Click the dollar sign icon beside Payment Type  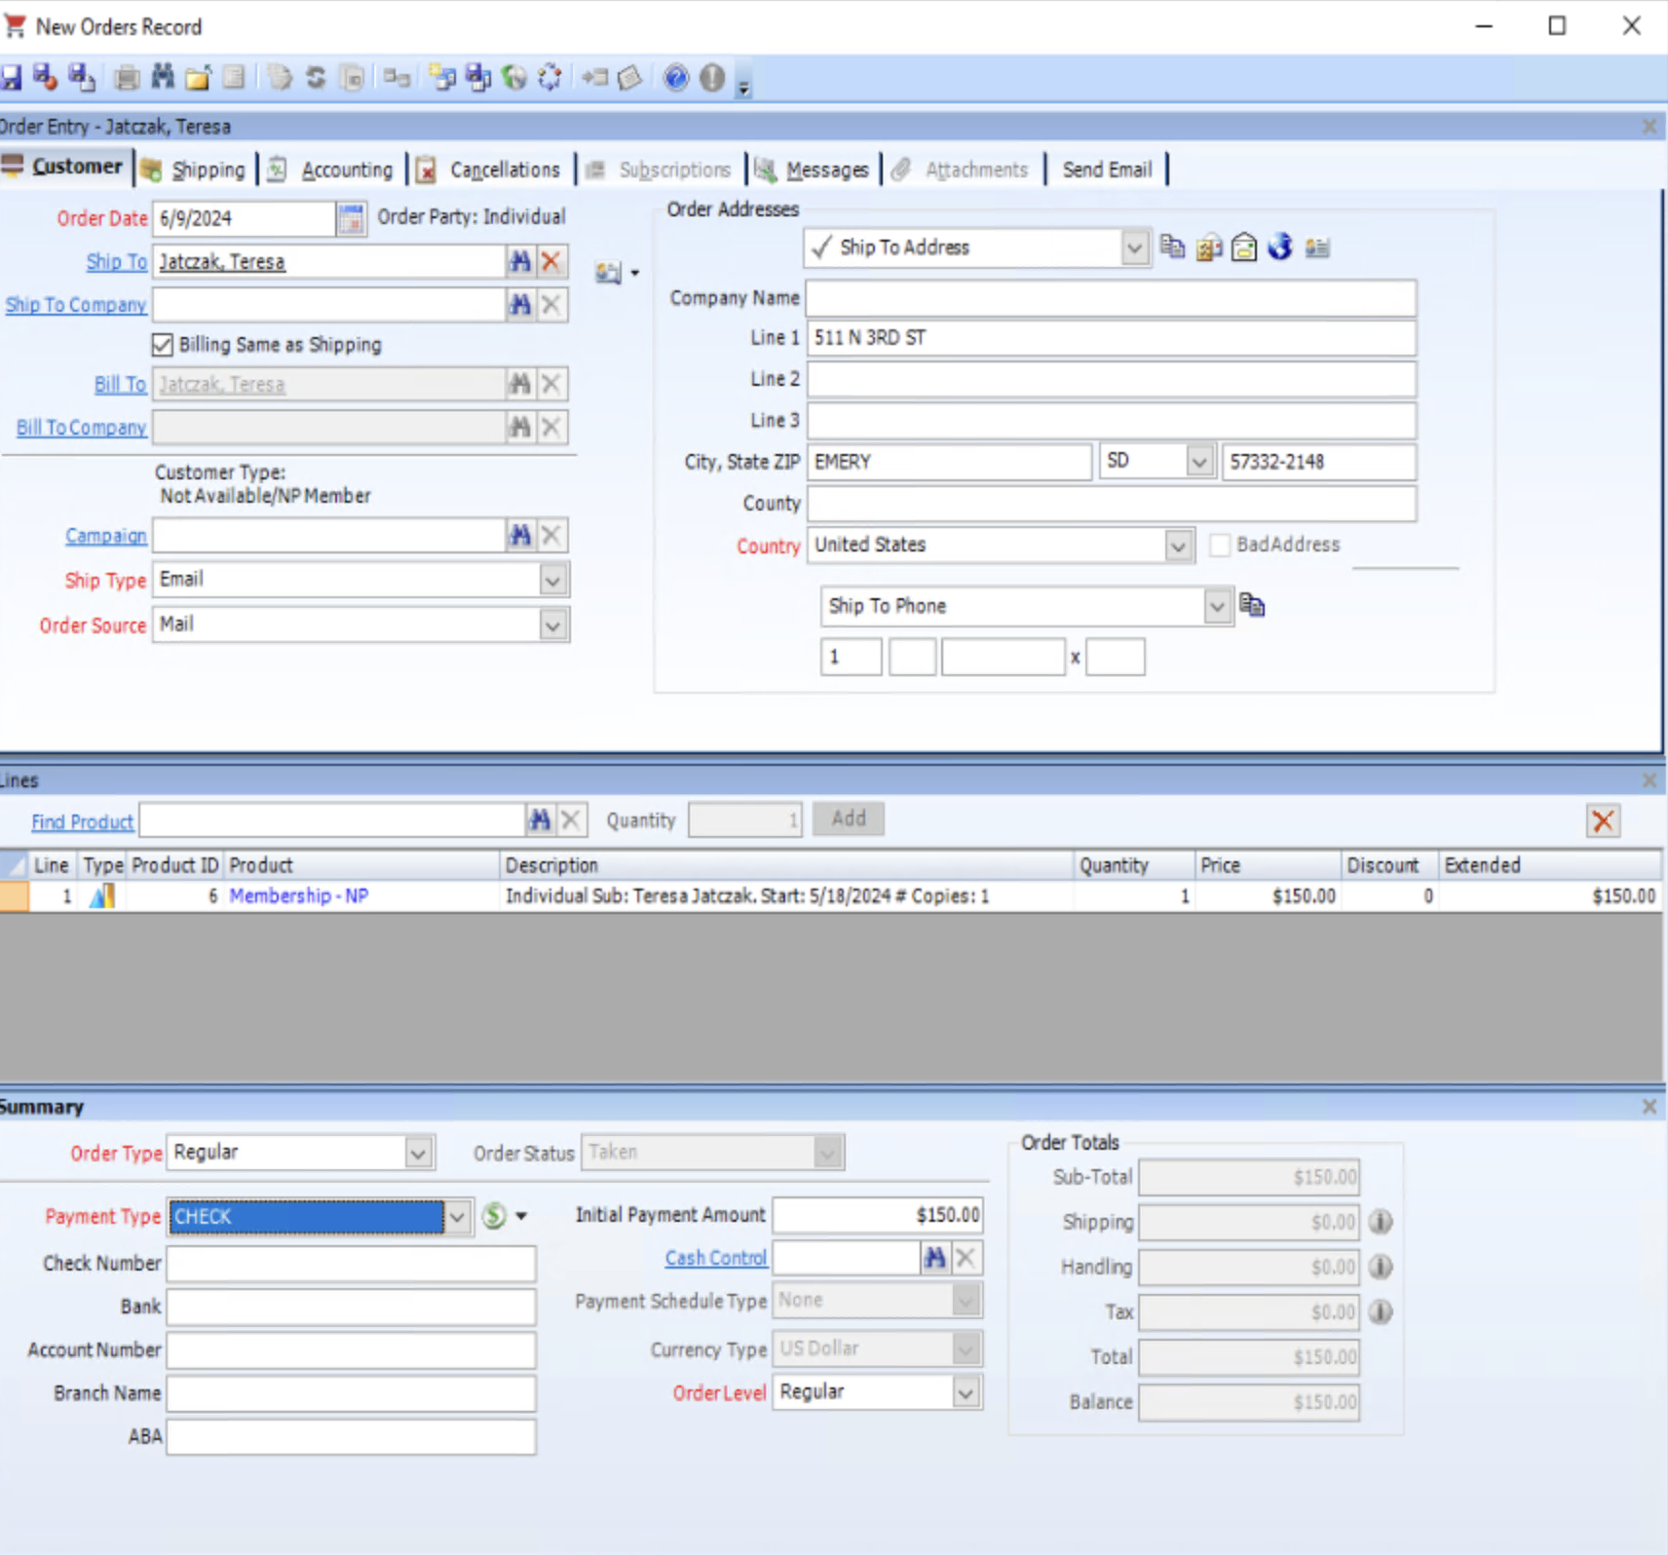(495, 1216)
